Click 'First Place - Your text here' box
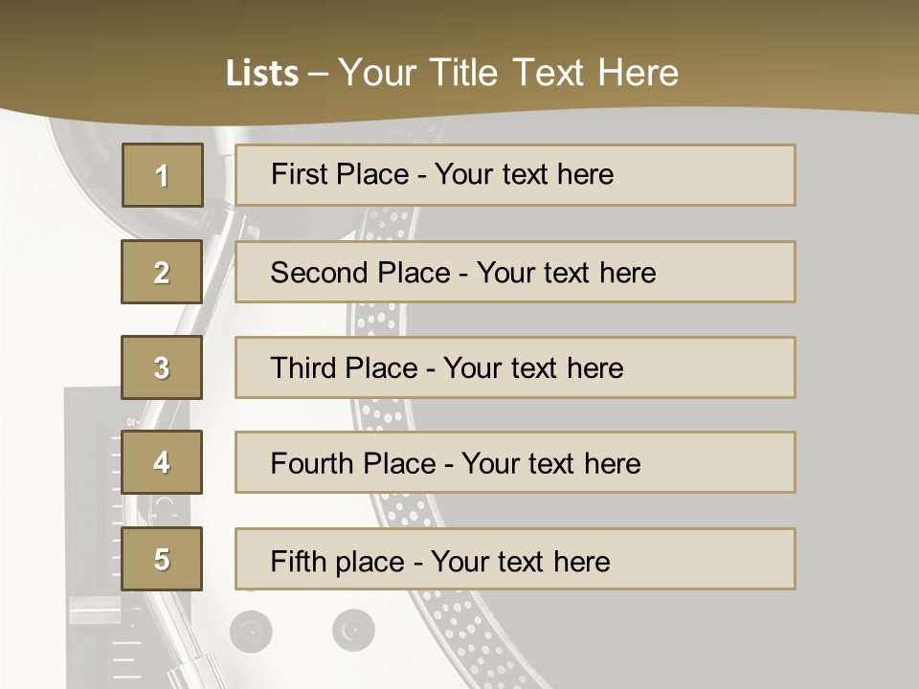The image size is (919, 689). [x=515, y=175]
